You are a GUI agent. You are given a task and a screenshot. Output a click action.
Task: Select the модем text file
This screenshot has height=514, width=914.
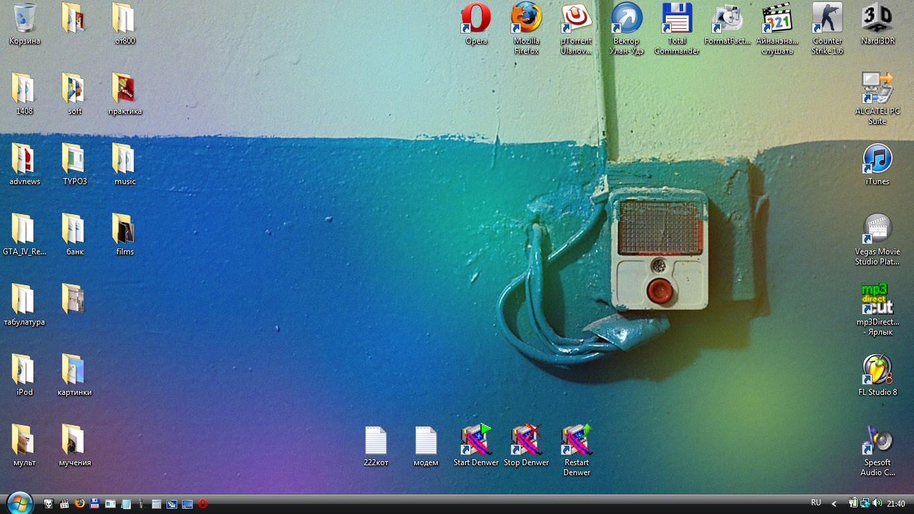pos(426,440)
